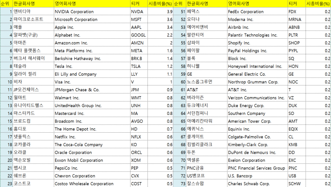Select the Exxon Mobil Corporation cell
331x187 pixels.
92,160
